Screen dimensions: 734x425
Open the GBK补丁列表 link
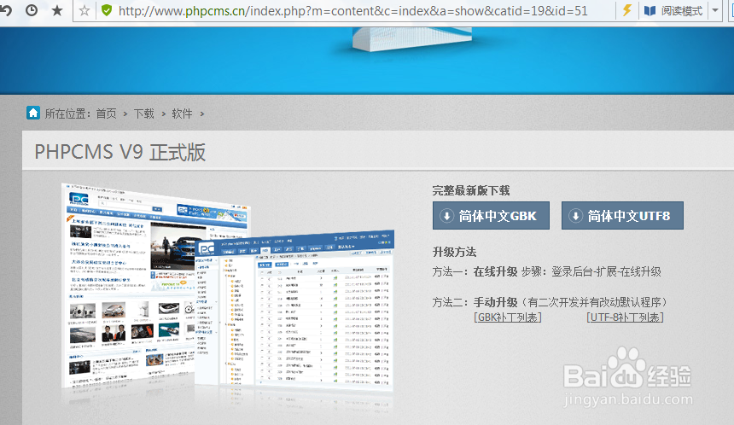coord(508,317)
